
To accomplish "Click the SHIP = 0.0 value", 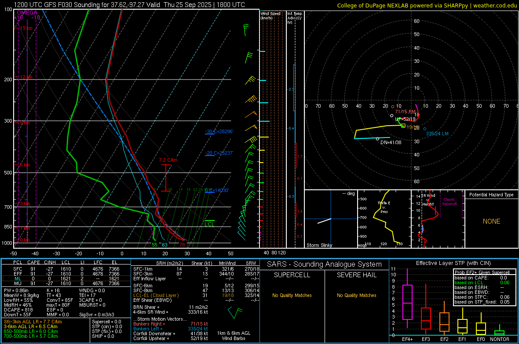I will [103, 337].
